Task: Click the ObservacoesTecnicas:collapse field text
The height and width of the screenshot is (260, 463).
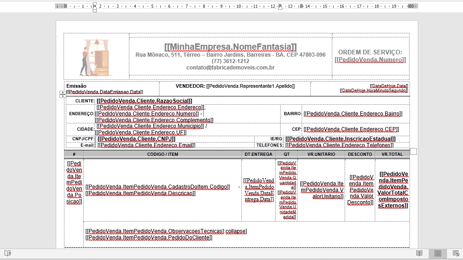Action: click(x=166, y=231)
